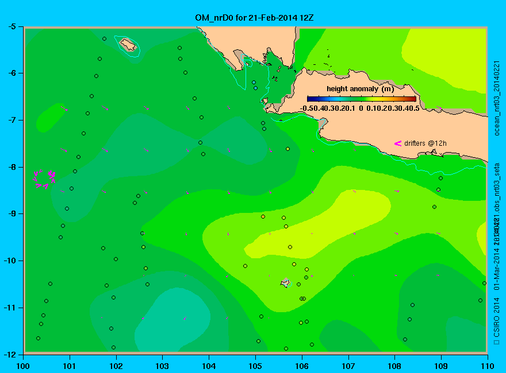This screenshot has width=506, height=373.
Task: Click the '103' longitude axis label
Action: pyautogui.click(x=162, y=366)
